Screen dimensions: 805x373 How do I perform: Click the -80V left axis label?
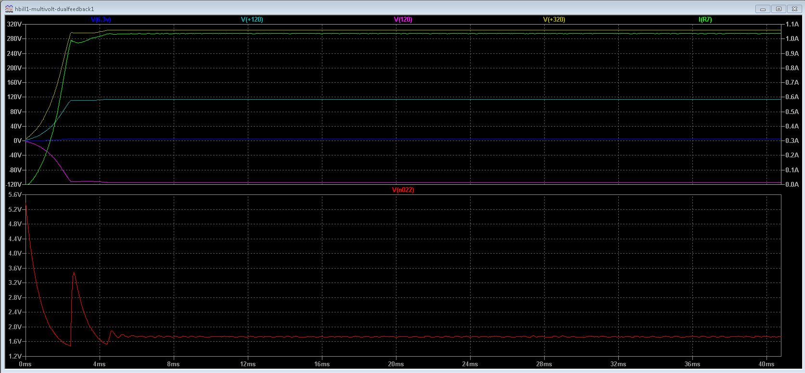point(15,170)
